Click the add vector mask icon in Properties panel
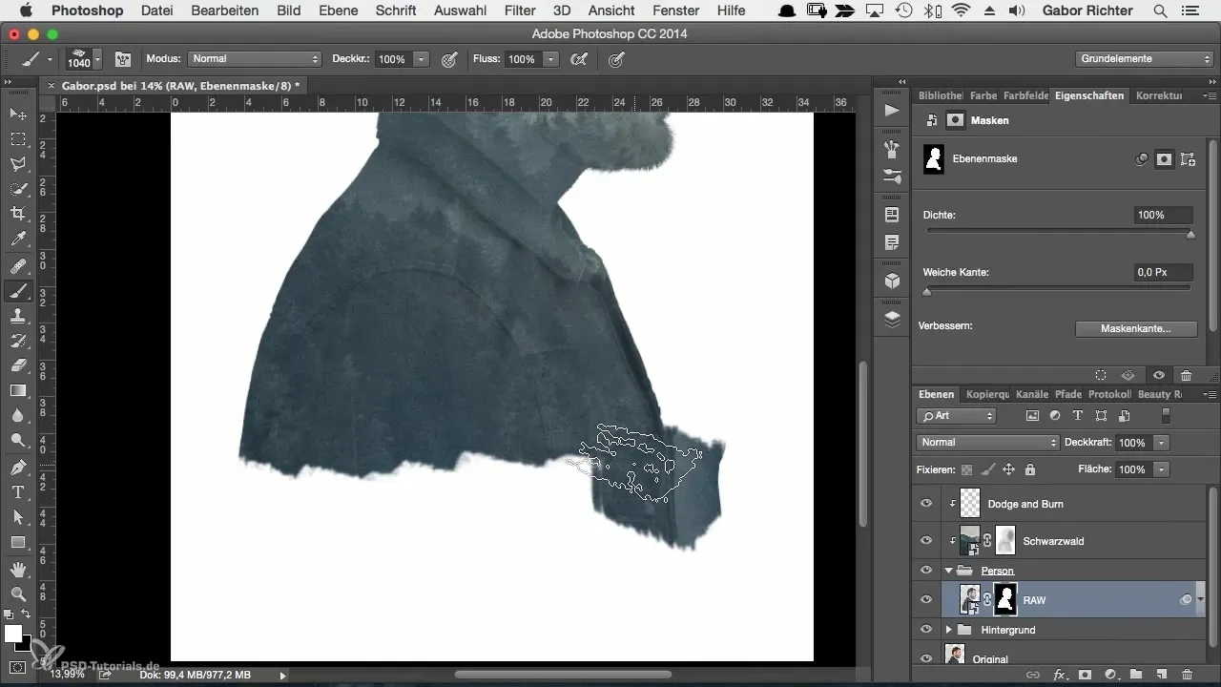1221x687 pixels. 1188,159
